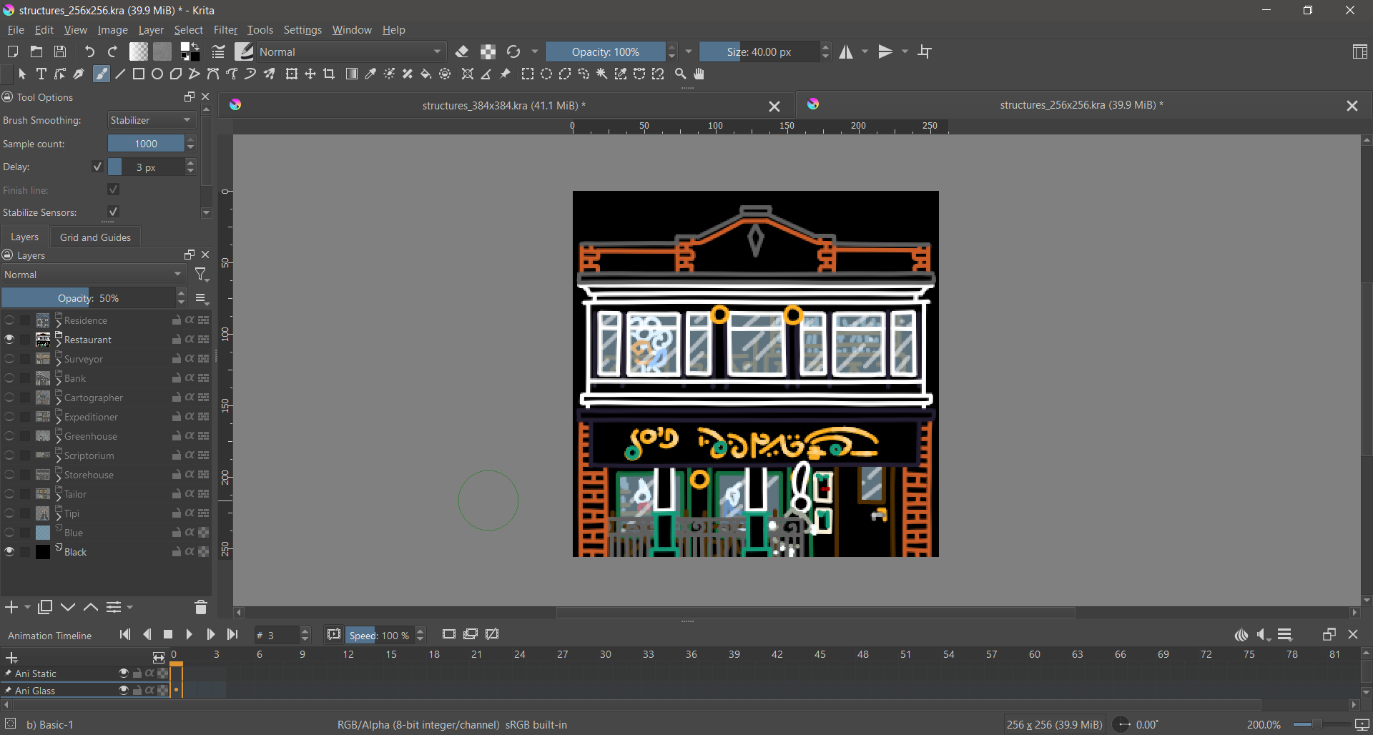Select the Text tool in the toolbox
1373x735 pixels.
point(41,74)
